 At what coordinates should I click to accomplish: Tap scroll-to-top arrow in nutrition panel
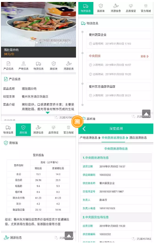point(69,235)
